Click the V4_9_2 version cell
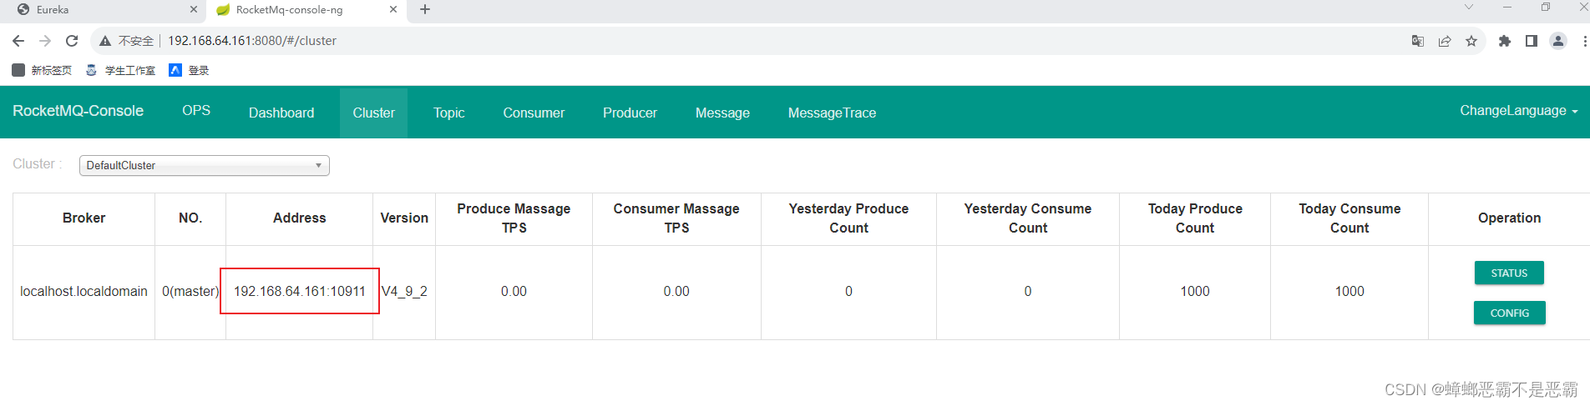The image size is (1590, 406). (404, 292)
